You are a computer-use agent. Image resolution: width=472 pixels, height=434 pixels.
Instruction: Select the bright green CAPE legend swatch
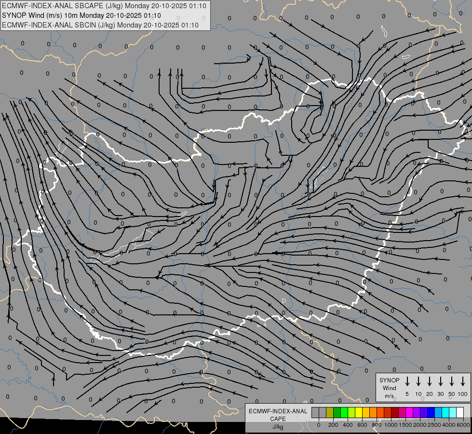[x=344, y=412]
